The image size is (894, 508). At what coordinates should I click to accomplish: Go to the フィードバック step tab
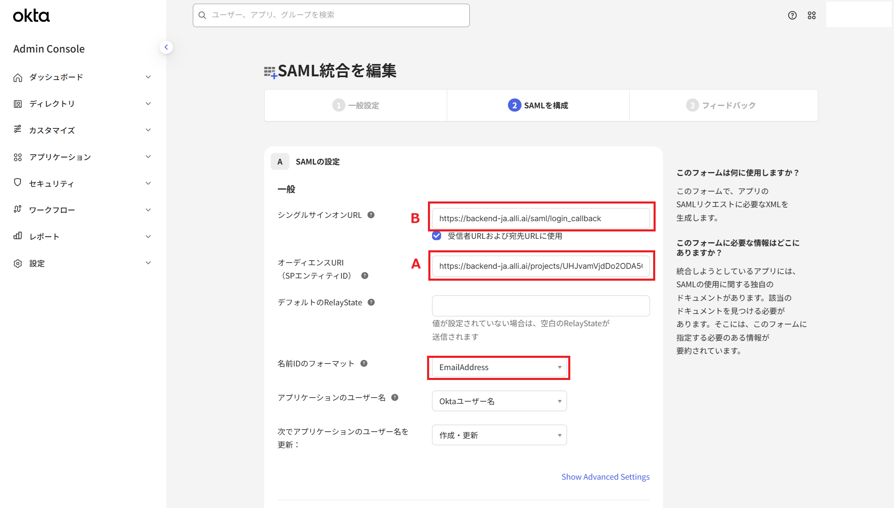click(x=723, y=105)
